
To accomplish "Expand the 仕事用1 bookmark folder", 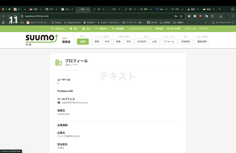I will (x=178, y=23).
